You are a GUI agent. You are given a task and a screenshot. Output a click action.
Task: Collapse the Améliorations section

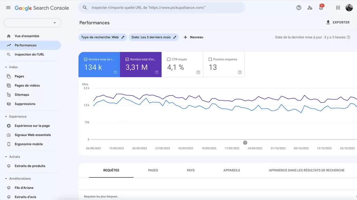click(x=6, y=179)
